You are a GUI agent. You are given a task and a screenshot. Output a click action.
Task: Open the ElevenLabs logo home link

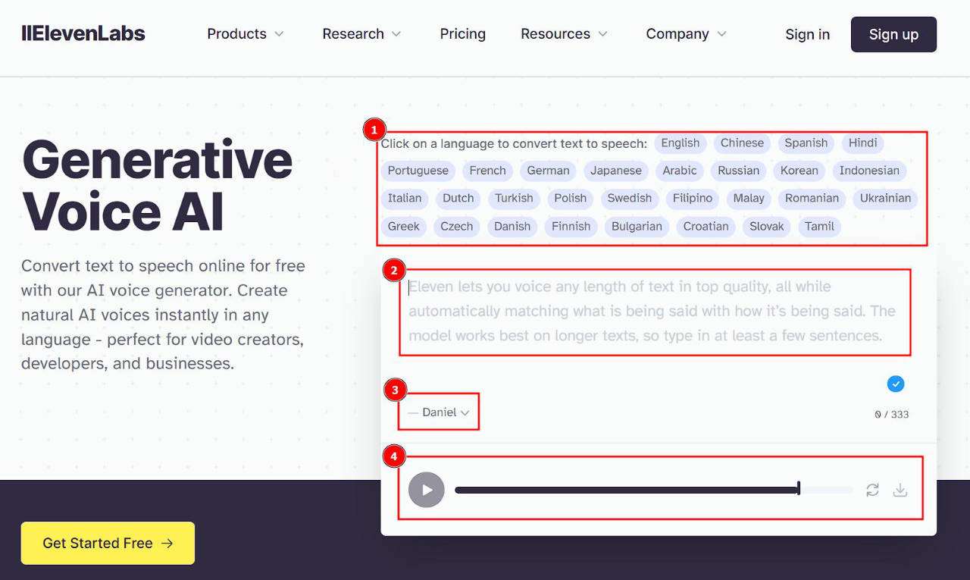[83, 33]
